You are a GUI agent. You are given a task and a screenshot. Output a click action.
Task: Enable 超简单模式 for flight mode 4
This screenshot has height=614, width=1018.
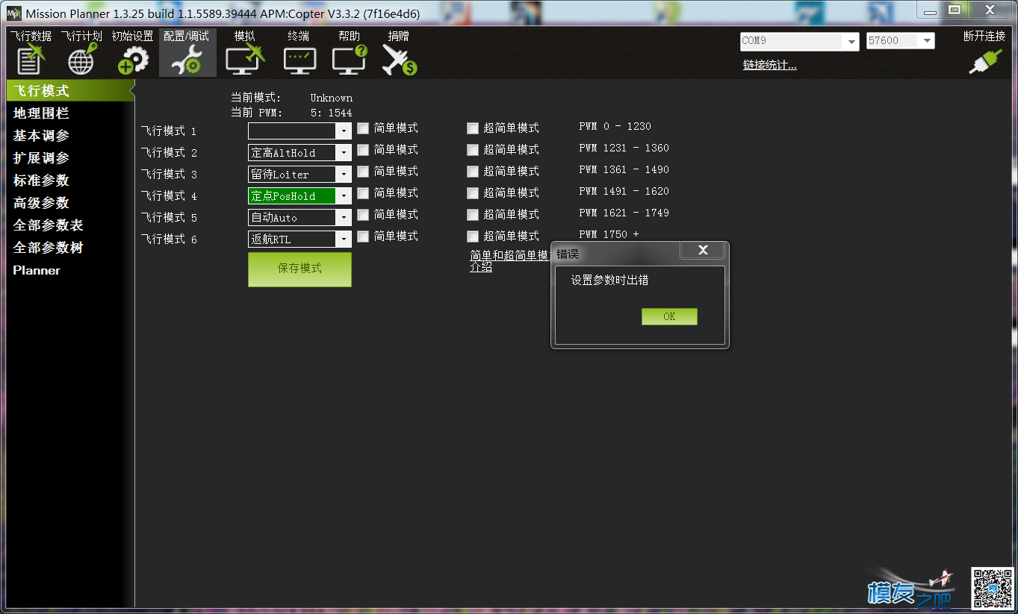click(x=473, y=193)
